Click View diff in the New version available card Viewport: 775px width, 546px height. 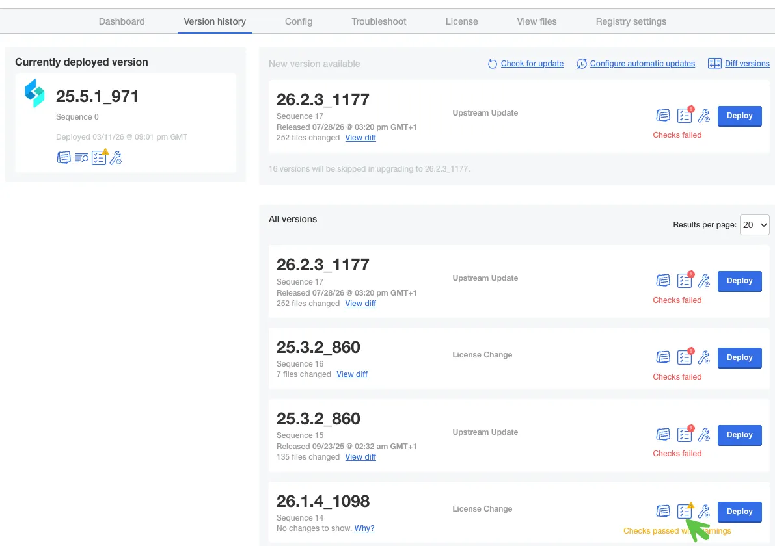[360, 138]
